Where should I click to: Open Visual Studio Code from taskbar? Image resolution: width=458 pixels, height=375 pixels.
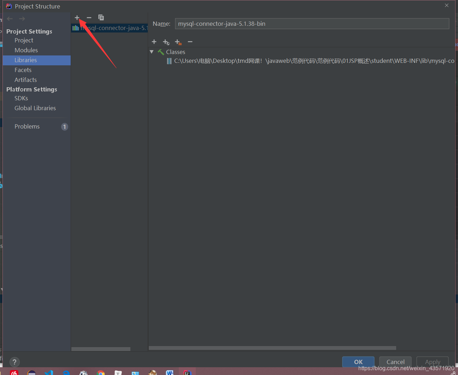coord(49,373)
